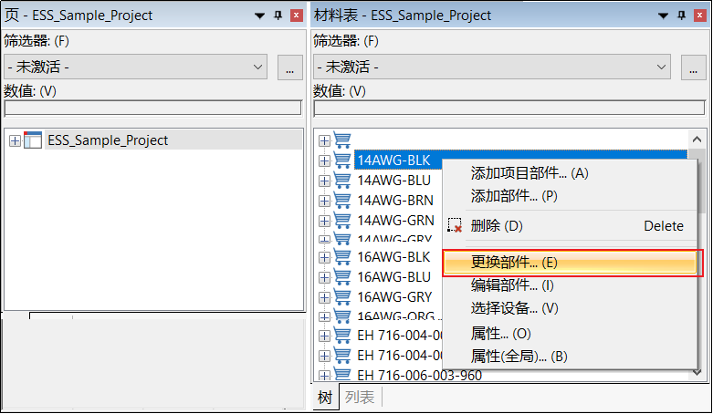Open the 页 panel window position arrow menu

click(x=260, y=16)
